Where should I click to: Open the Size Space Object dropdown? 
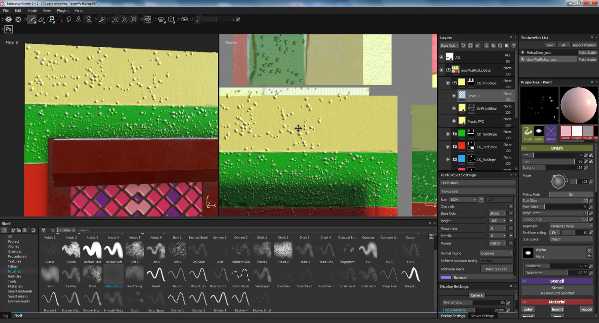tap(571, 239)
